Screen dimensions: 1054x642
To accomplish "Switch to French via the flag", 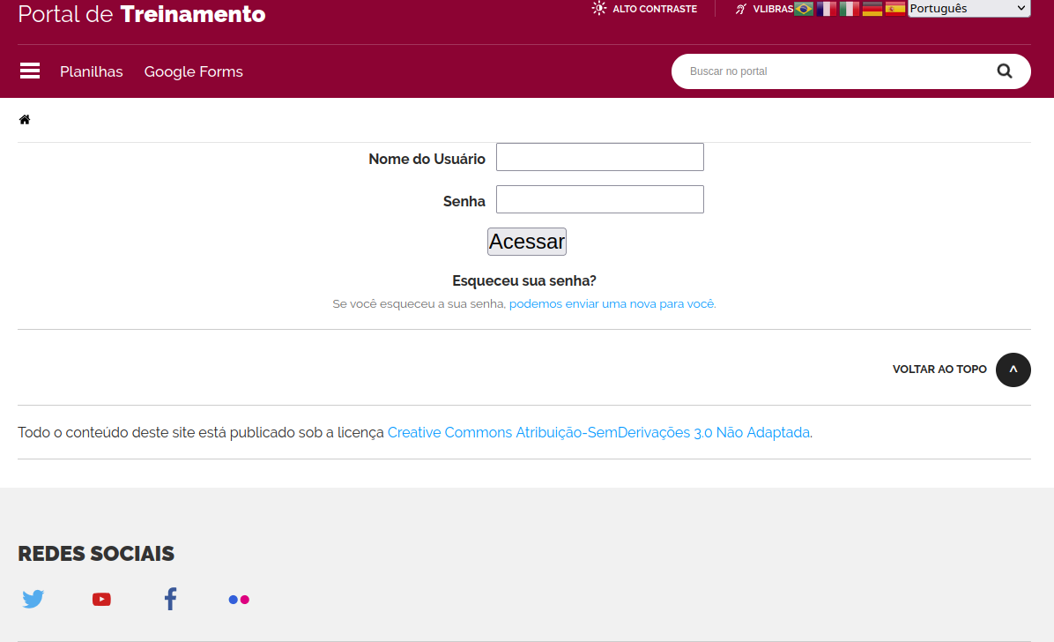I will tap(827, 9).
